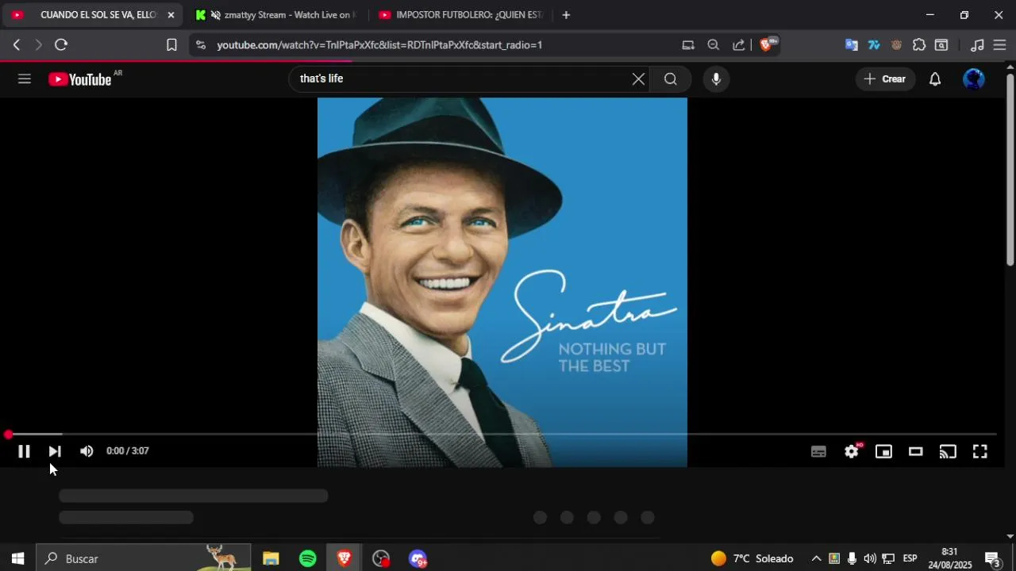Open Brave main menu
The image size is (1016, 571).
click(1000, 45)
